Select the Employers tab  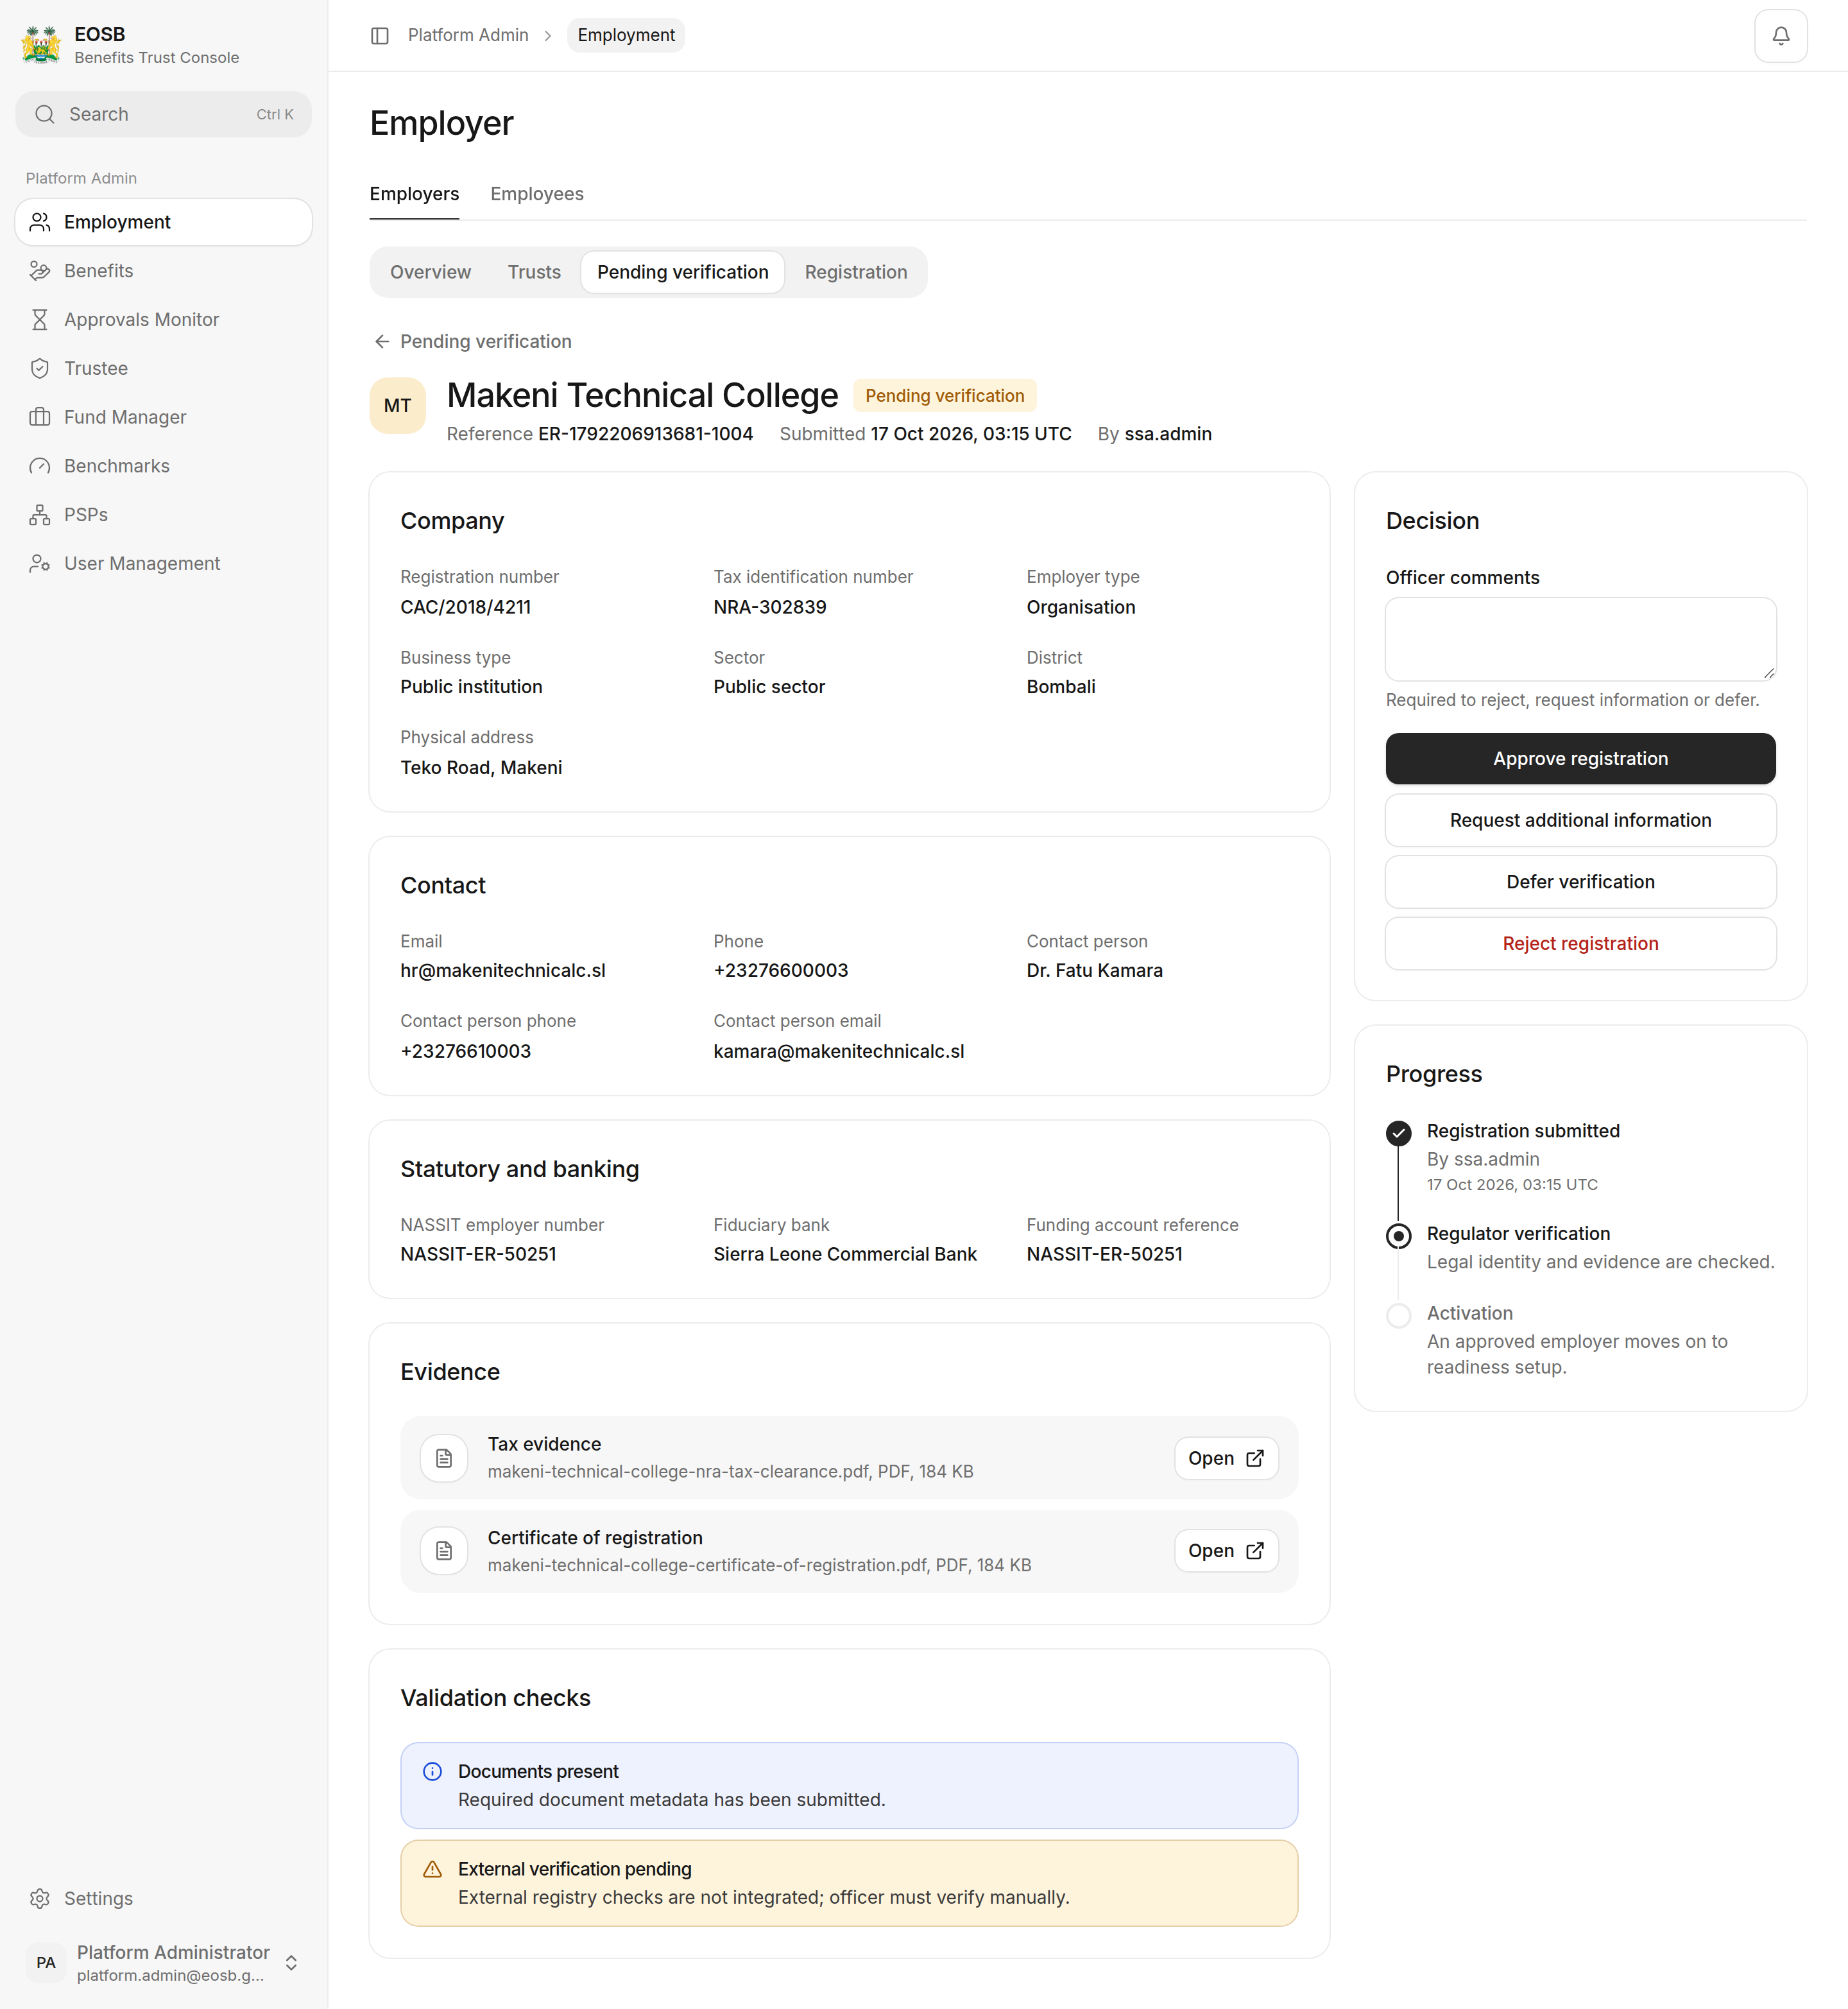414,194
